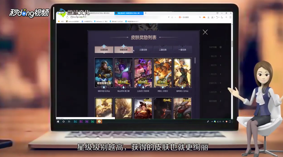283x157 pixels.
Task: Launch Premiere Pro from the taskbar
Action: tap(81, 122)
